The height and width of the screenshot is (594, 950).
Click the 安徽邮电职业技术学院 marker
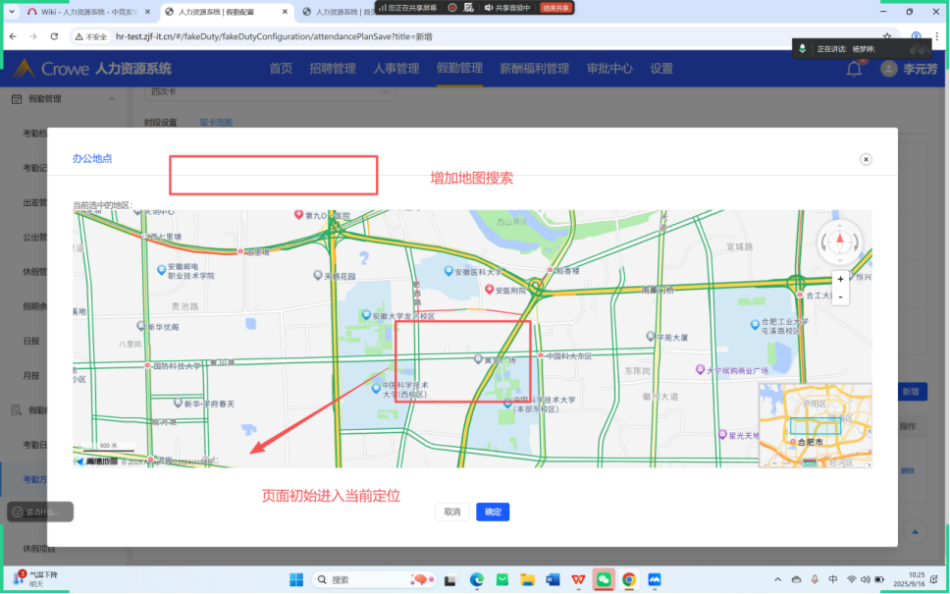point(161,270)
